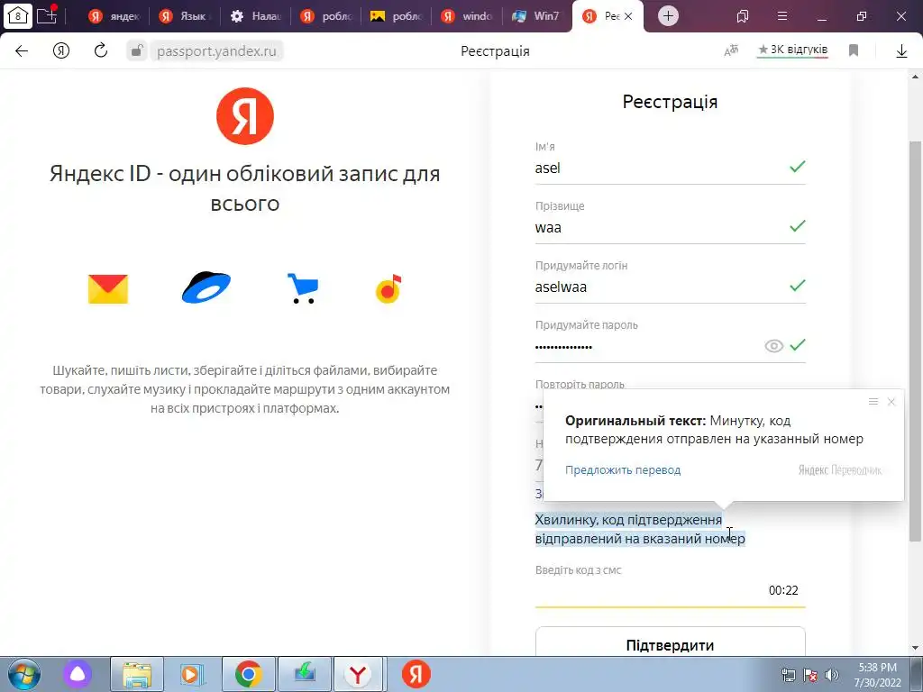Switch to the 'windo' tab

(x=467, y=16)
